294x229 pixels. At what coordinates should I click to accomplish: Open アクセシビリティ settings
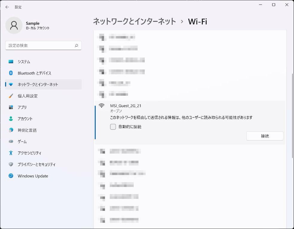click(x=43, y=153)
